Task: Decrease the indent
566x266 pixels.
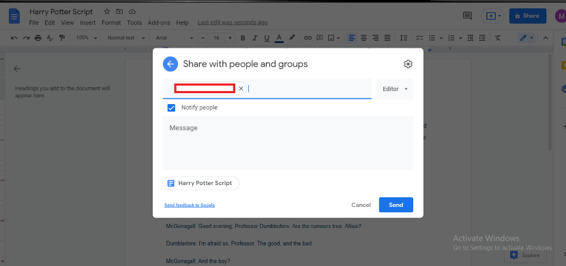Action: pyautogui.click(x=471, y=38)
